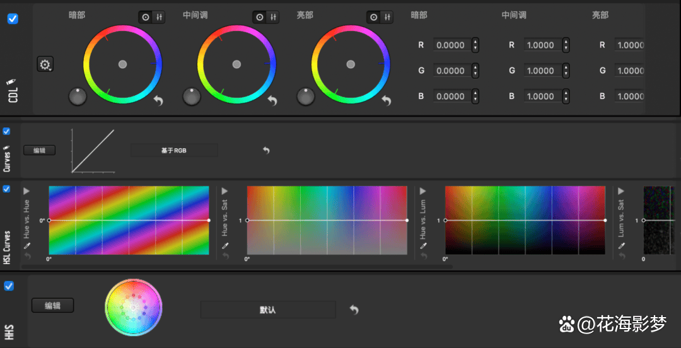Toggle the HSL Curves checkbox
The height and width of the screenshot is (348, 681).
click(6, 189)
